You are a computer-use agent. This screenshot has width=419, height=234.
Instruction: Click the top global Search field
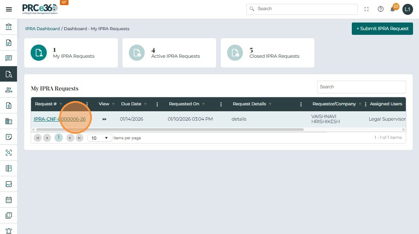302,9
